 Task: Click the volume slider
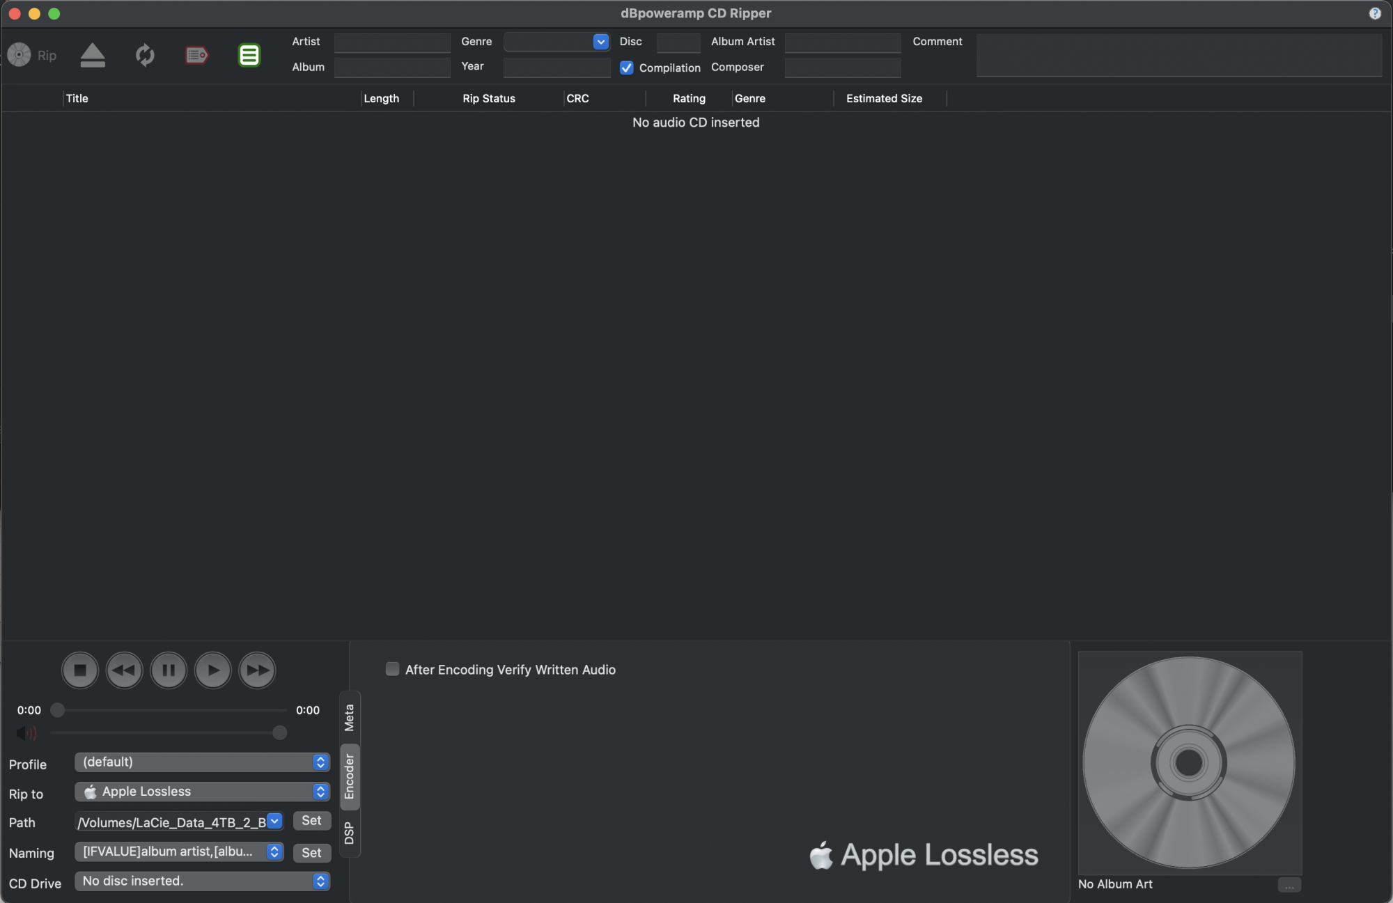point(169,732)
